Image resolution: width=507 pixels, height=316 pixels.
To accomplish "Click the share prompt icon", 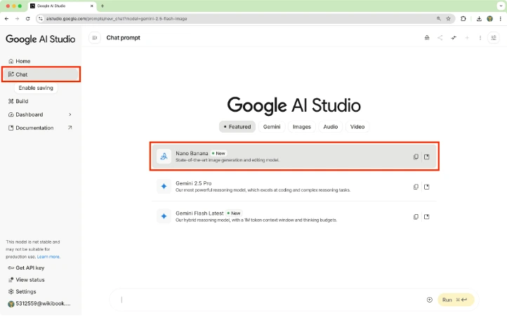I will tap(440, 38).
